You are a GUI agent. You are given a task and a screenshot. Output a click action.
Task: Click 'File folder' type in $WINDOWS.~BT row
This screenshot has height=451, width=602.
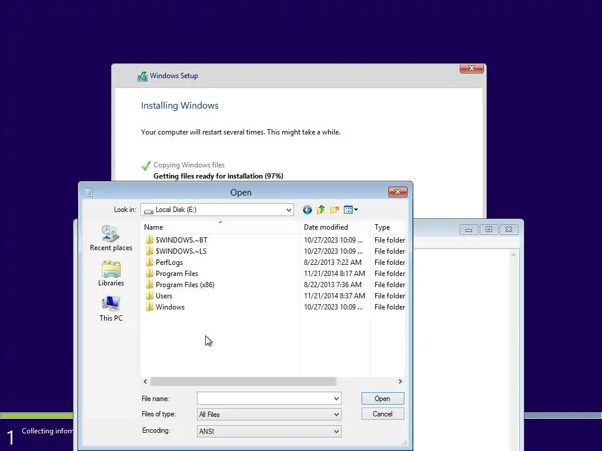[x=390, y=240]
